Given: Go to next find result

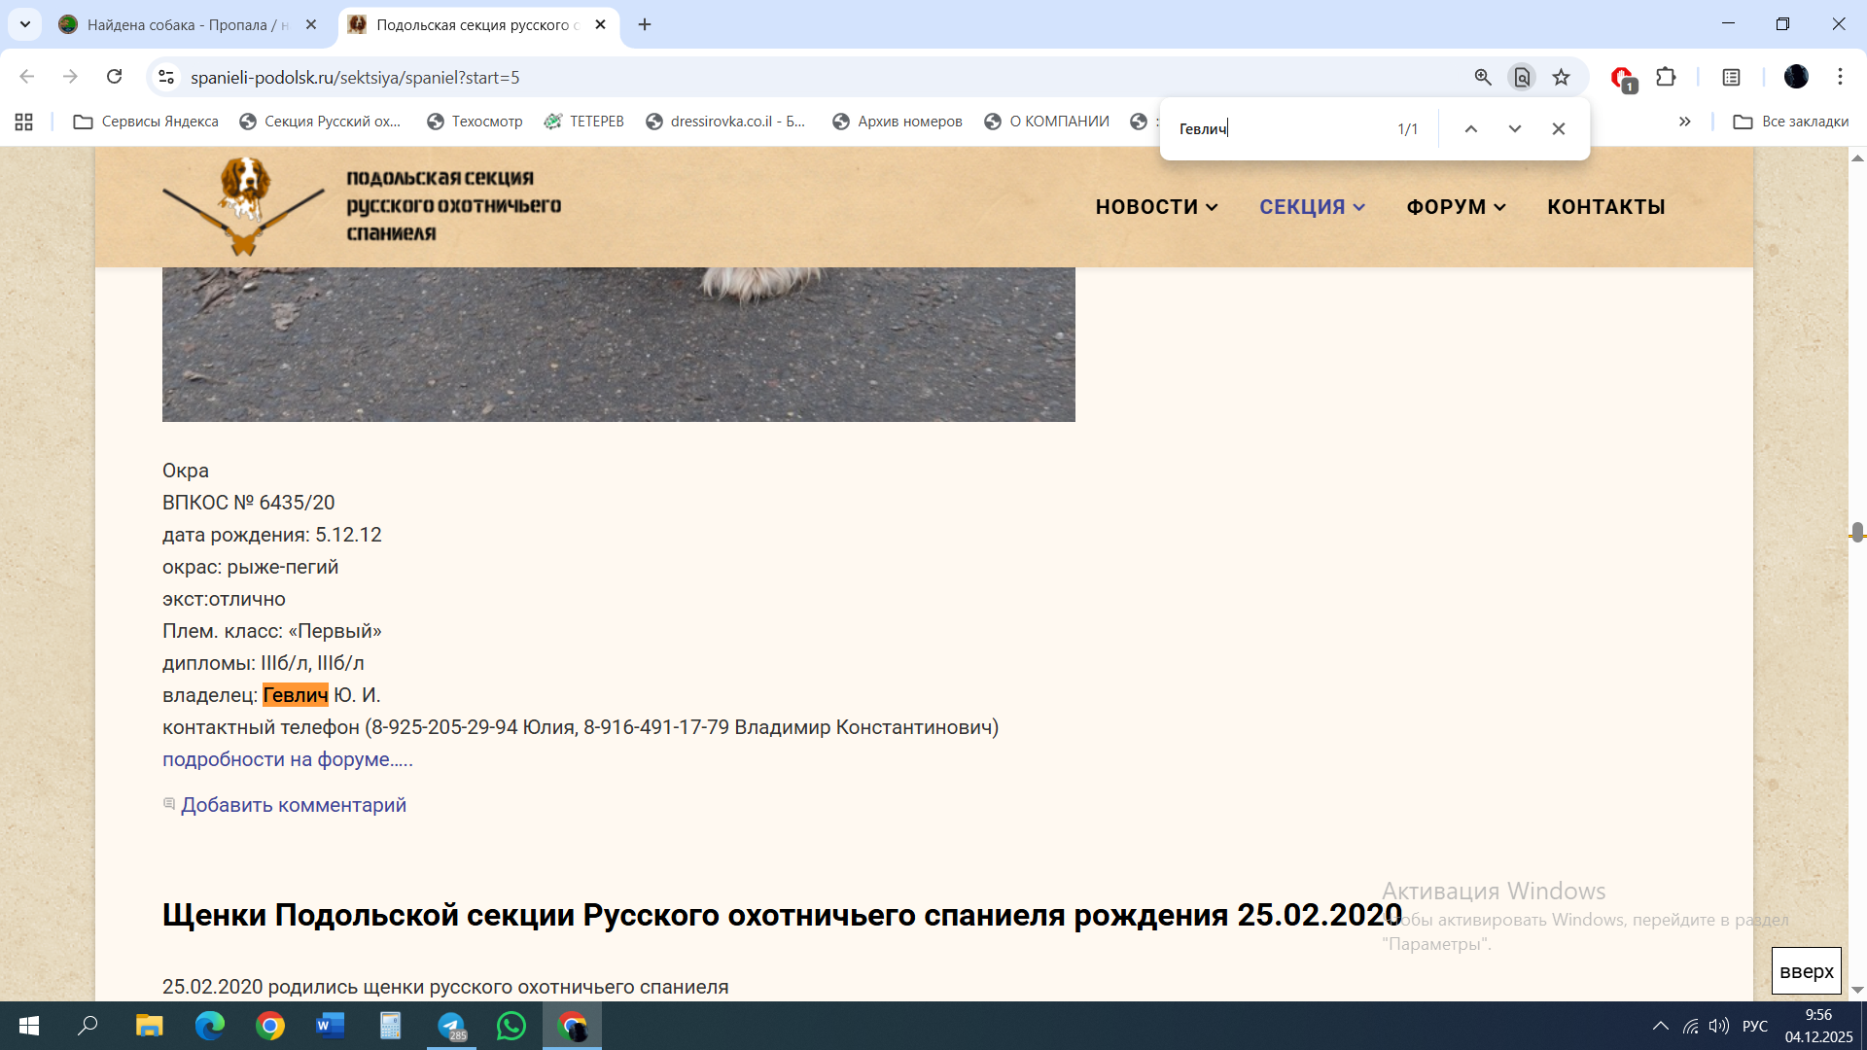Looking at the screenshot, I should pyautogui.click(x=1515, y=128).
